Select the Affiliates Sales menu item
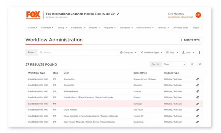 (x=181, y=28)
